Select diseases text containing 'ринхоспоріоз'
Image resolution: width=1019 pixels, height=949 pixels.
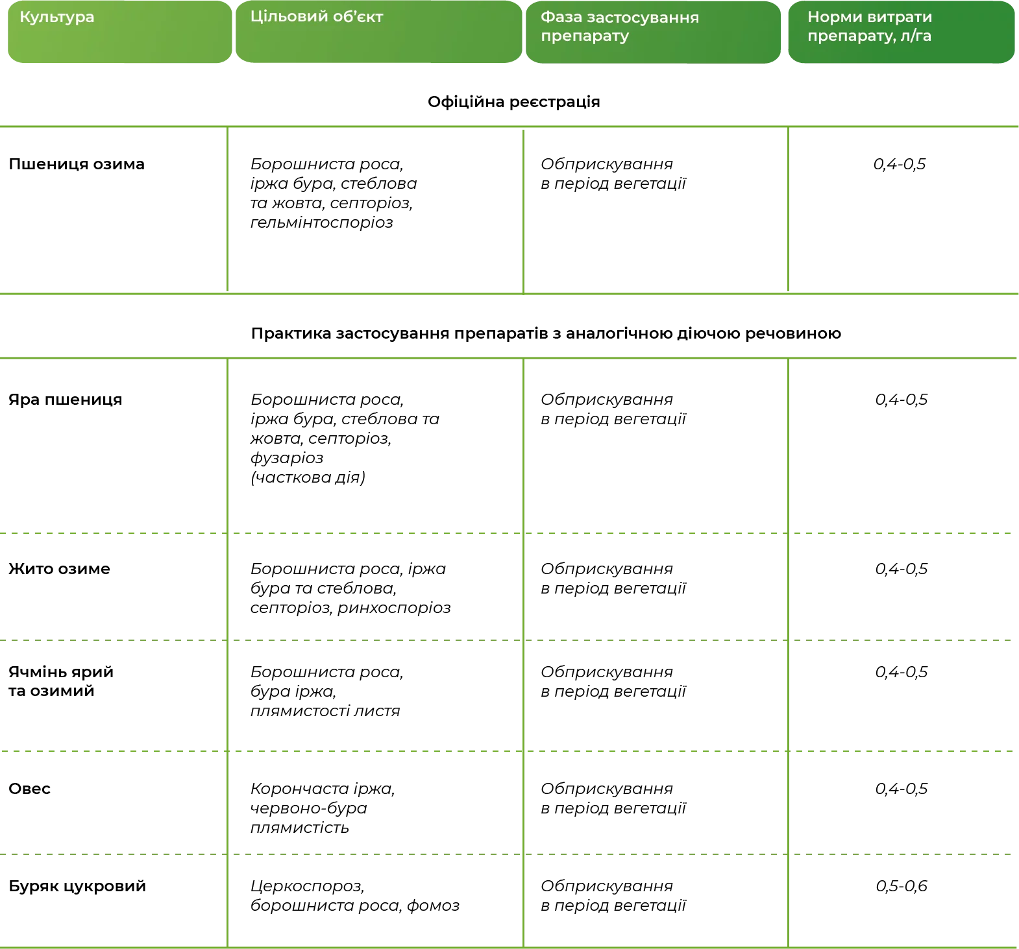coord(350,588)
